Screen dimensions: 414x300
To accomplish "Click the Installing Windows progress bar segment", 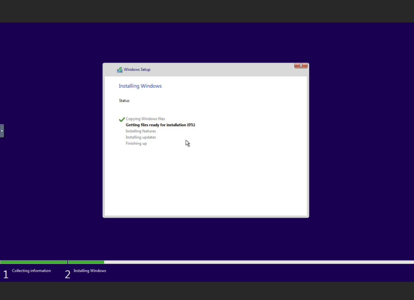I will (241, 262).
